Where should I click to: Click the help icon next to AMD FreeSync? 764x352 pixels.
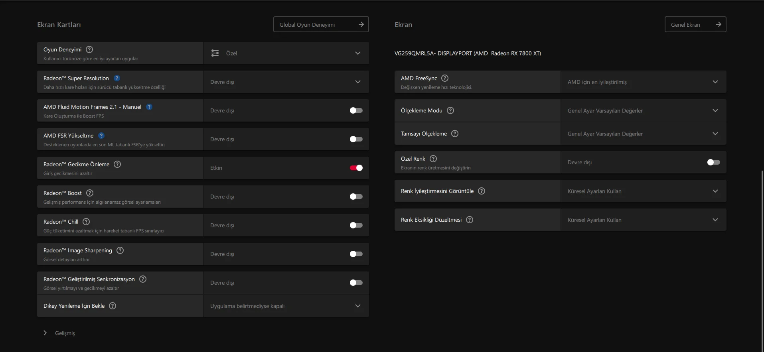click(x=445, y=78)
